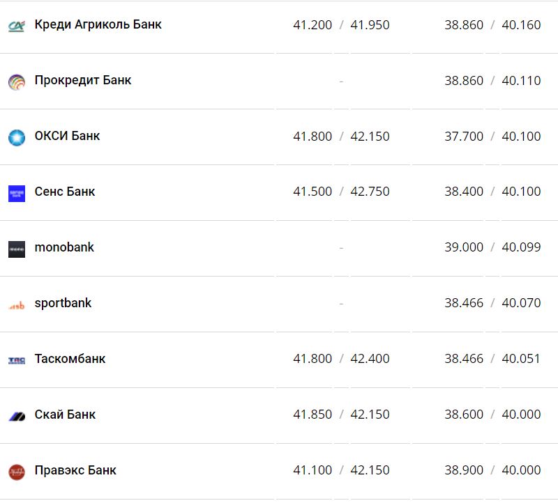Click Сенс Банк rate 41.500 / 42.750
Screen dimensions: 558x503
pyautogui.click(x=341, y=192)
